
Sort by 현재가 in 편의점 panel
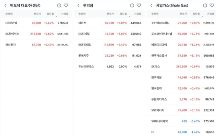click(x=110, y=14)
